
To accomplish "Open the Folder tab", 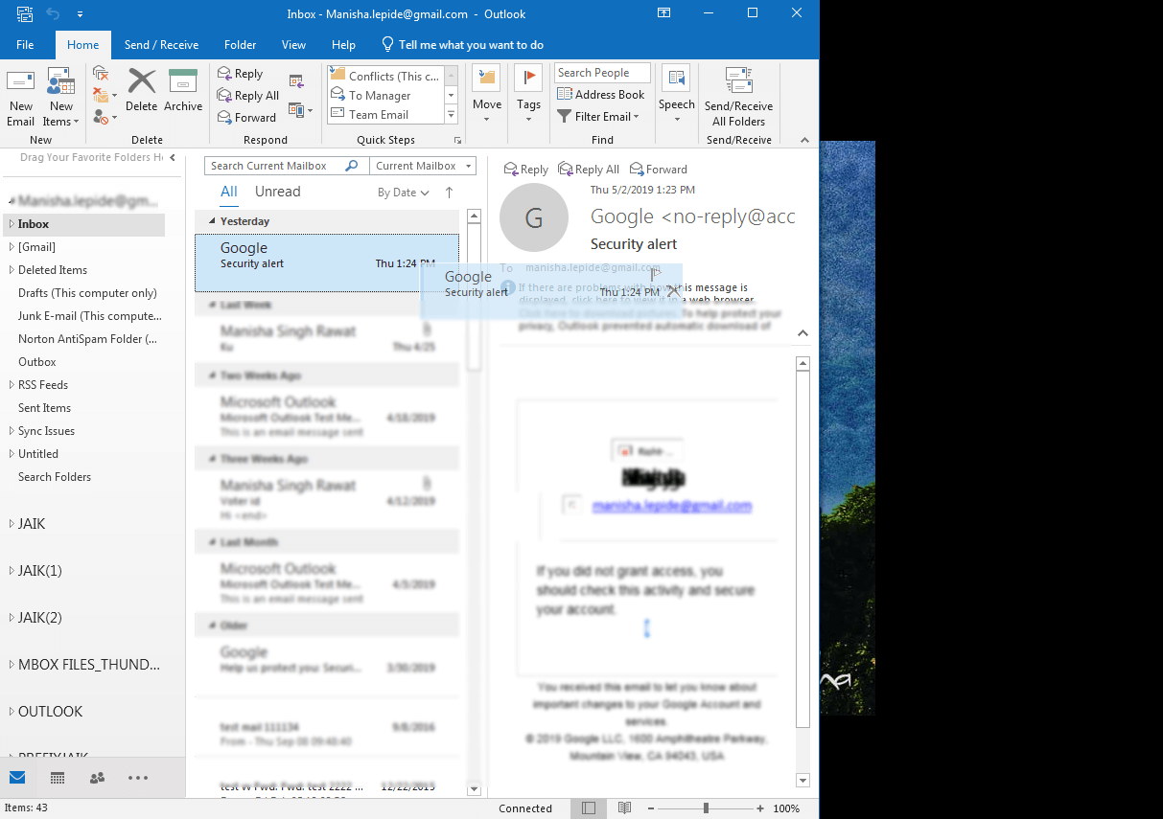I will coord(241,45).
